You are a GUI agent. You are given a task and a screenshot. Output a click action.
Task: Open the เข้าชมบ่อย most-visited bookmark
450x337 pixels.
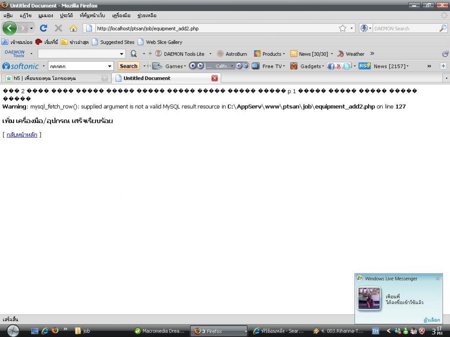click(17, 42)
